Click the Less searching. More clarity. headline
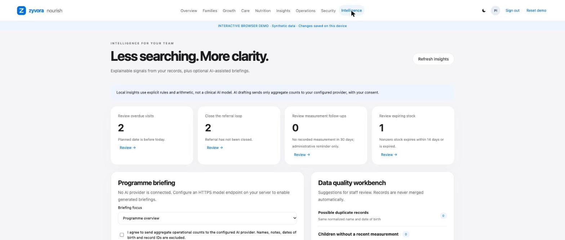 [x=190, y=56]
